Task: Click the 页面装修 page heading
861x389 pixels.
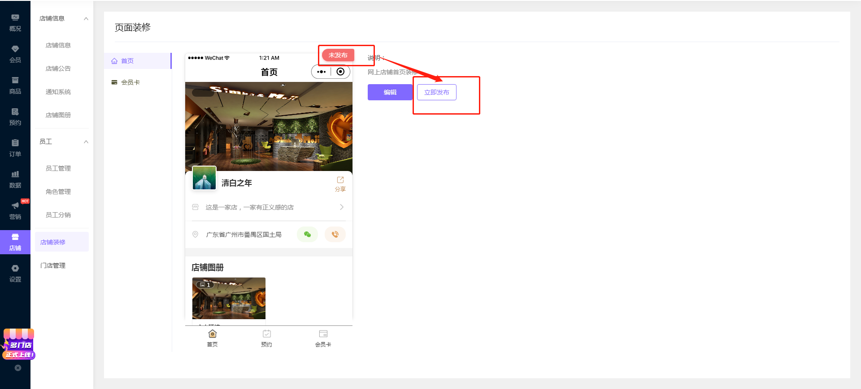Action: point(133,27)
